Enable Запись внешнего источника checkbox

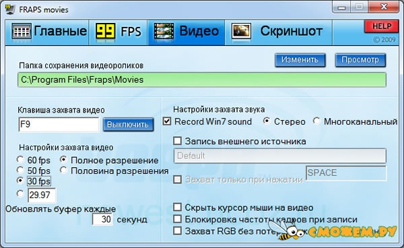[x=177, y=141]
